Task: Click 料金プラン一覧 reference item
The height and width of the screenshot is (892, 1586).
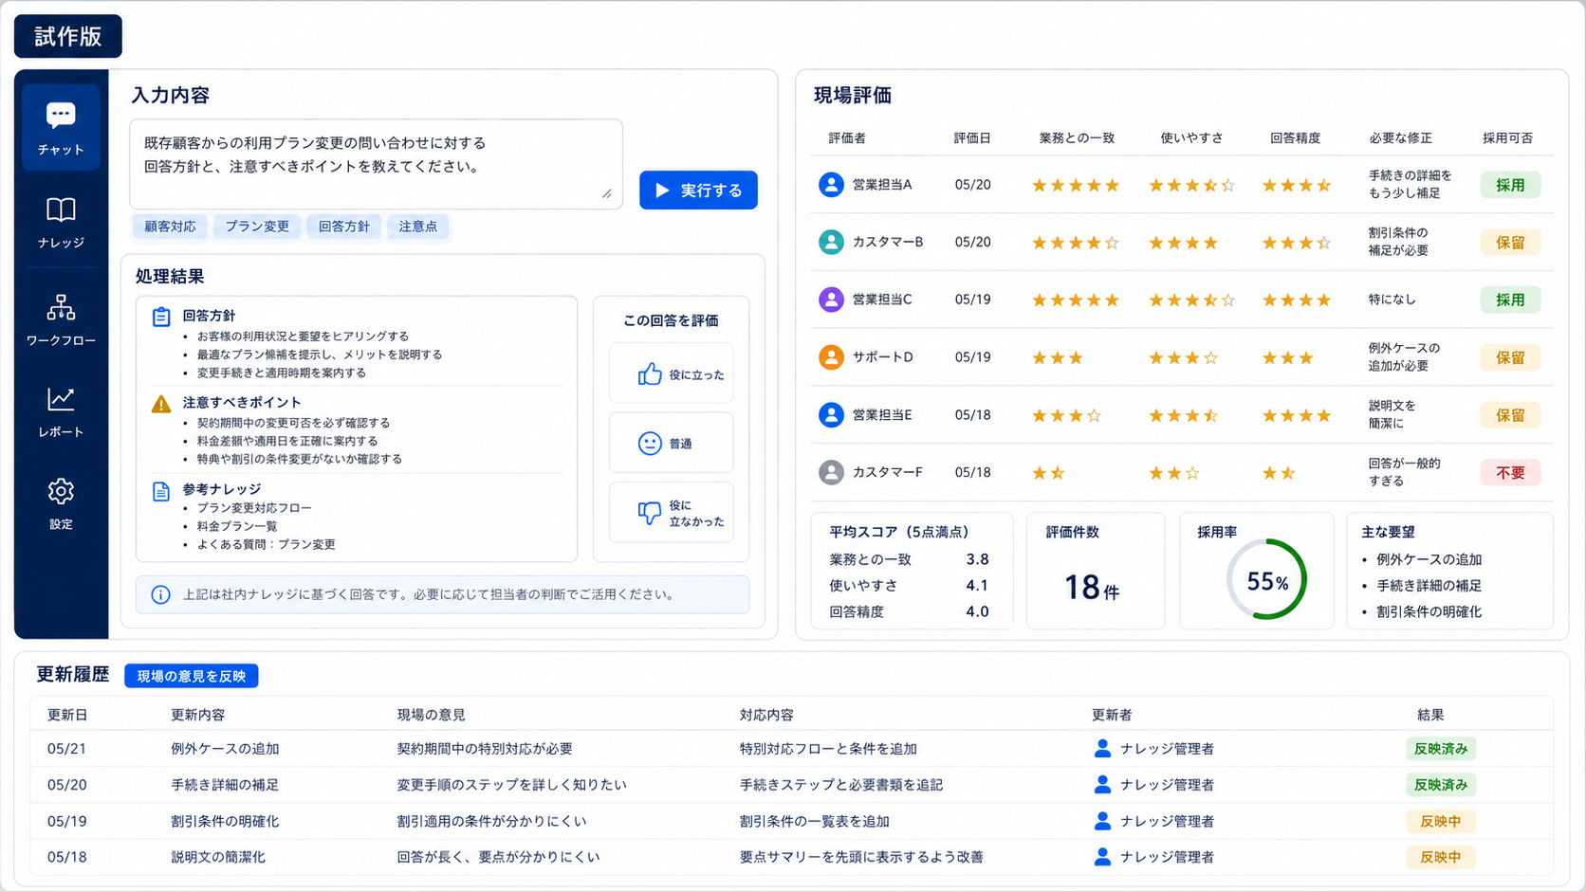Action: coord(237,526)
